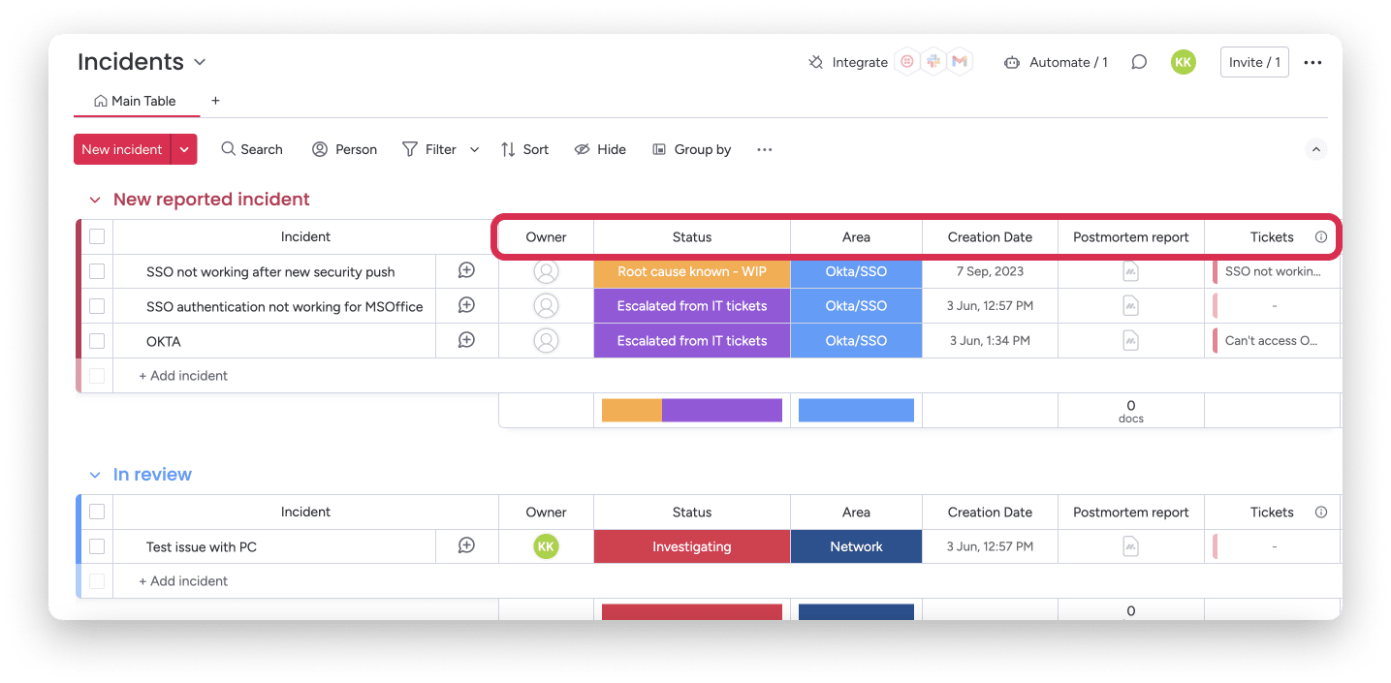The image size is (1391, 683).
Task: Add incident in In review group
Action: click(183, 581)
